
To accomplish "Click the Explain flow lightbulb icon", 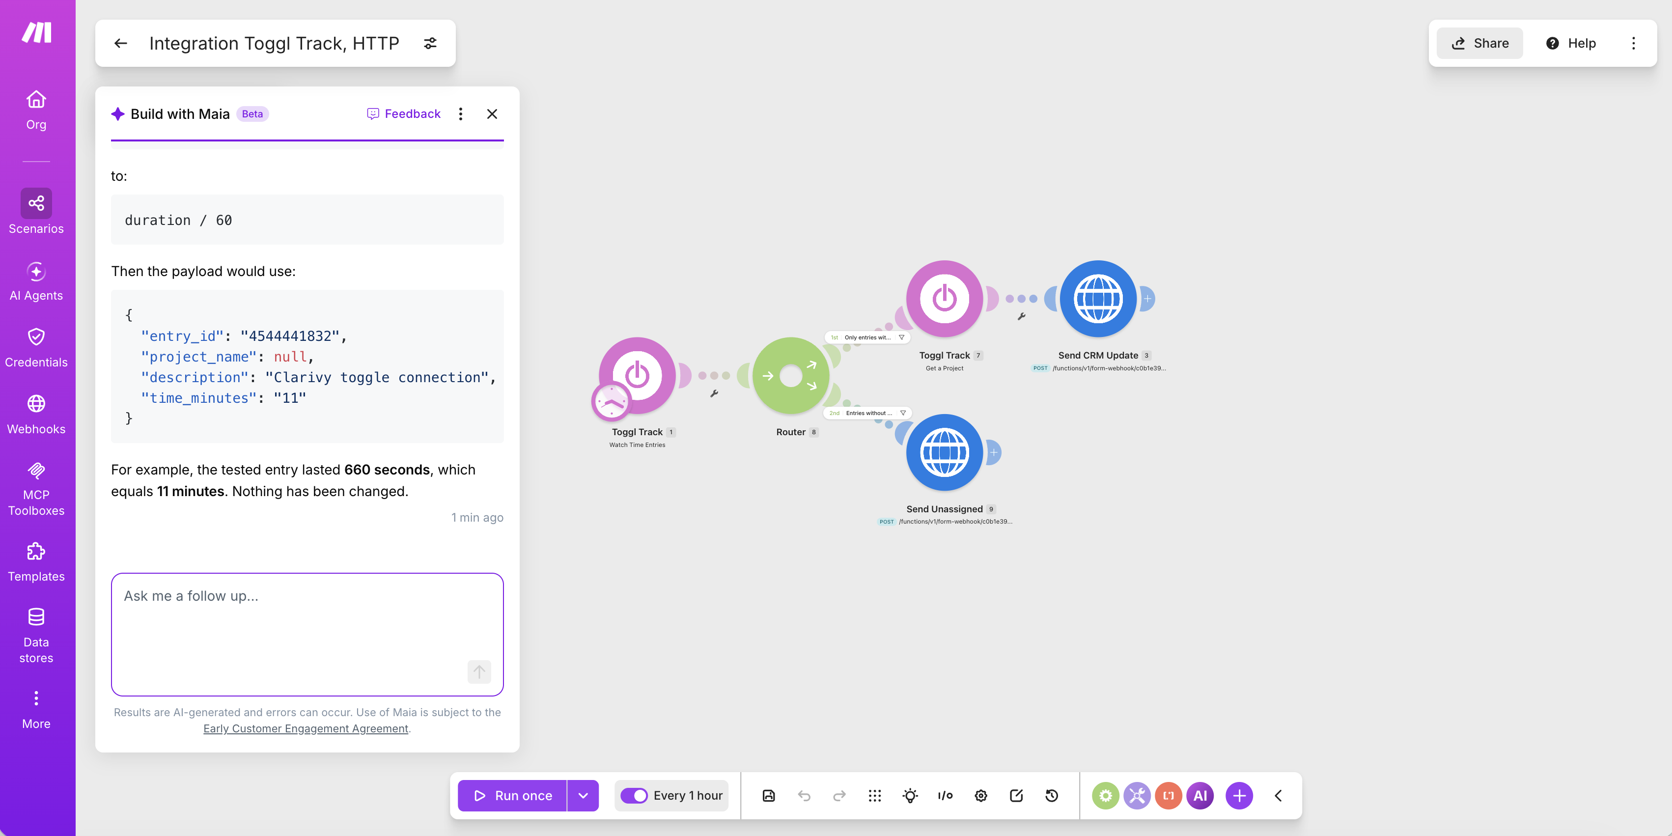I will pyautogui.click(x=910, y=795).
